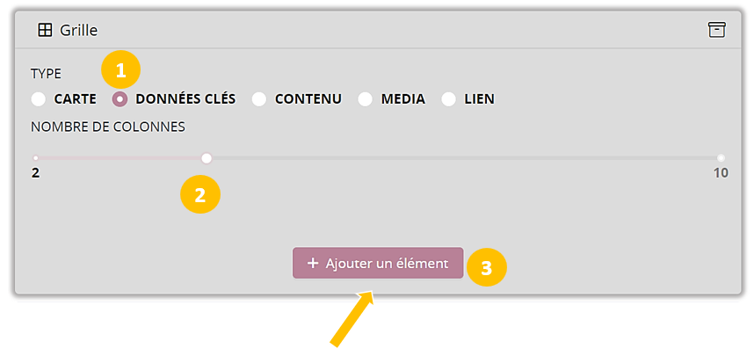The width and height of the screenshot is (754, 356).
Task: Click the slider's minimum end dot
Action: point(36,158)
